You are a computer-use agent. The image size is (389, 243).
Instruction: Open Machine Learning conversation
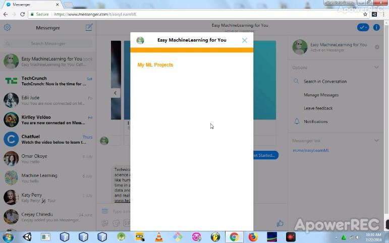[48, 178]
